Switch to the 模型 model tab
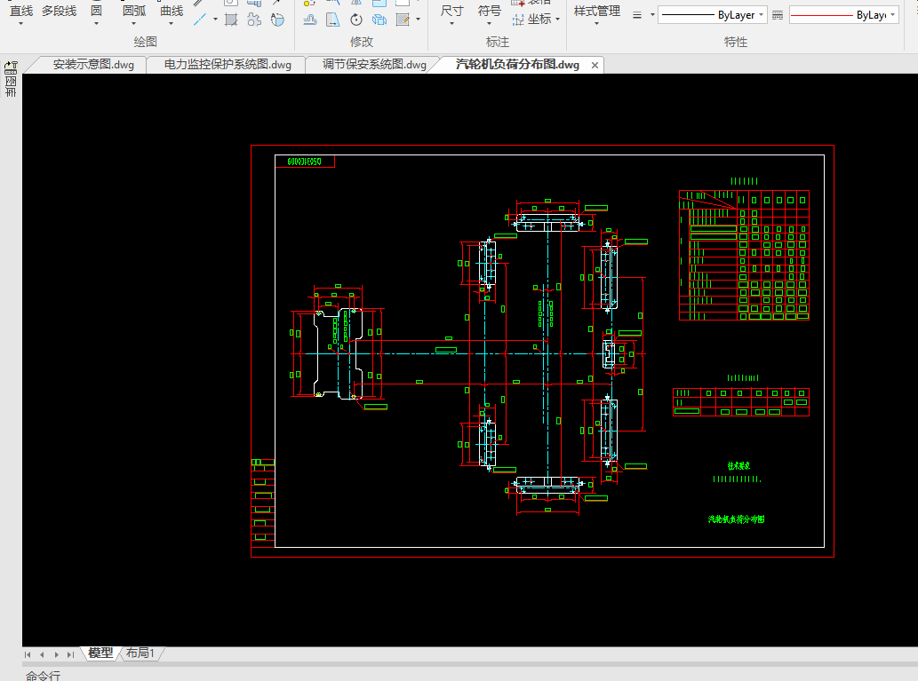Viewport: 918px width, 681px height. [100, 653]
